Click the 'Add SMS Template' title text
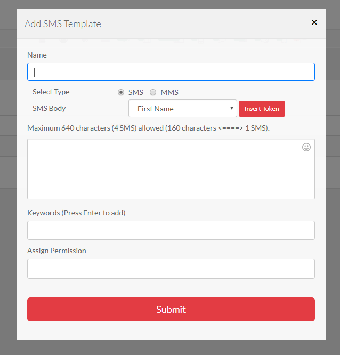 [x=63, y=24]
